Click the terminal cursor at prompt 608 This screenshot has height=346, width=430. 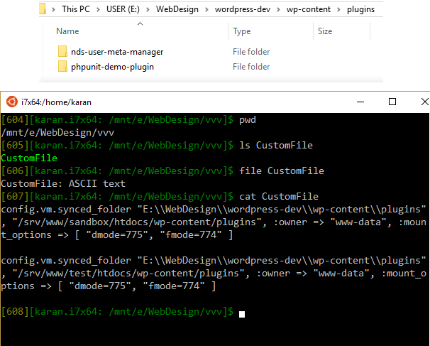click(242, 313)
